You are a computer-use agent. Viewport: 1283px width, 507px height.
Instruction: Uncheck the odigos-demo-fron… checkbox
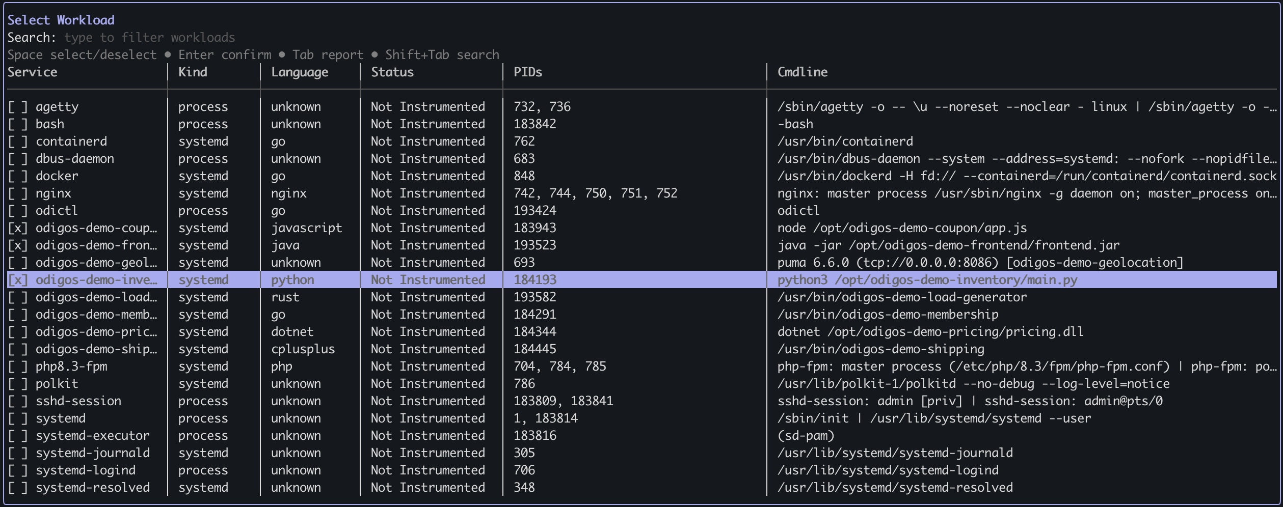click(x=18, y=245)
